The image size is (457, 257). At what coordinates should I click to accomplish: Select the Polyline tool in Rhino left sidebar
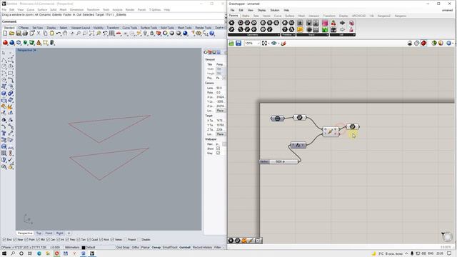tap(4, 60)
